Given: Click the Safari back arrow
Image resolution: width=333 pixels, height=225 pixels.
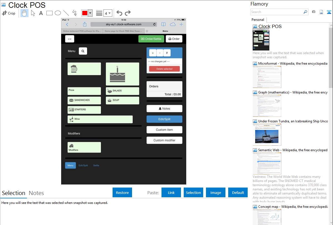Looking at the screenshot, I should [67, 24].
